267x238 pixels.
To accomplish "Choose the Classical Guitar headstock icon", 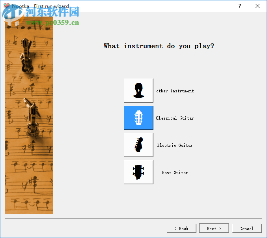I will point(138,118).
